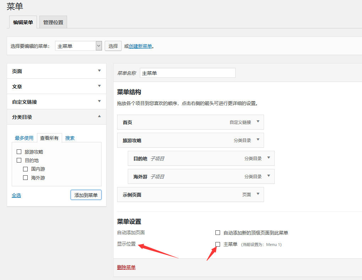Expand the 示例页面 menu item arrow
Viewport: 362px width, 280px height.
(258, 194)
